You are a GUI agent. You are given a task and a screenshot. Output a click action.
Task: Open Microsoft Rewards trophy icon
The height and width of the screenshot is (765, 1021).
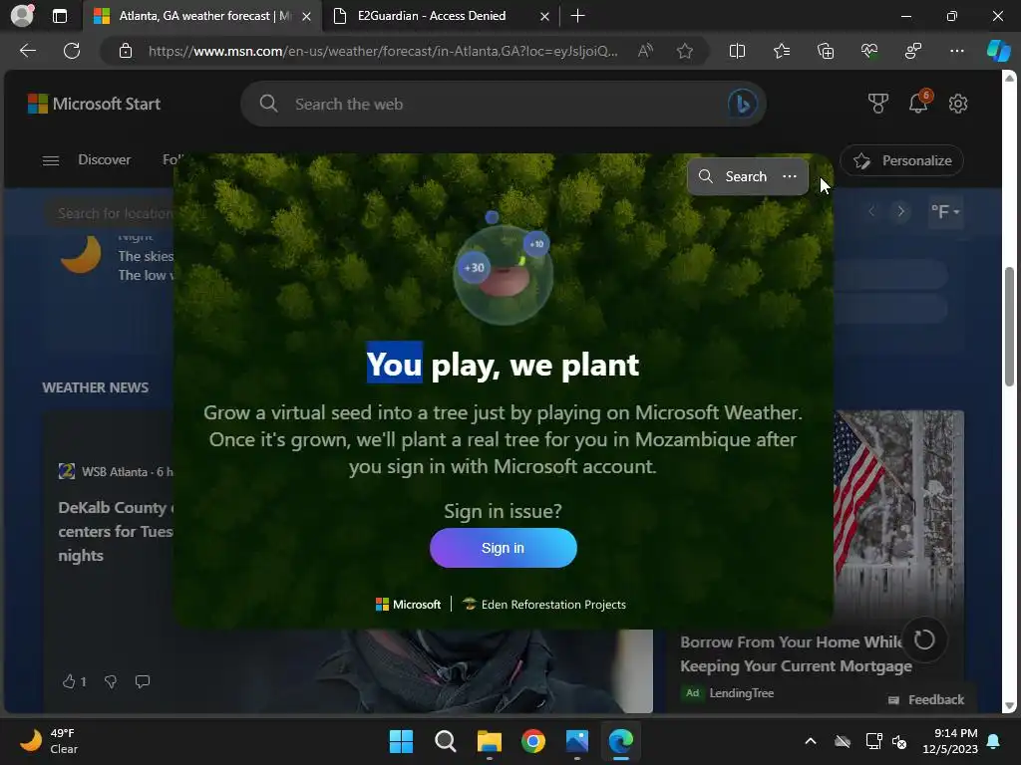[877, 104]
